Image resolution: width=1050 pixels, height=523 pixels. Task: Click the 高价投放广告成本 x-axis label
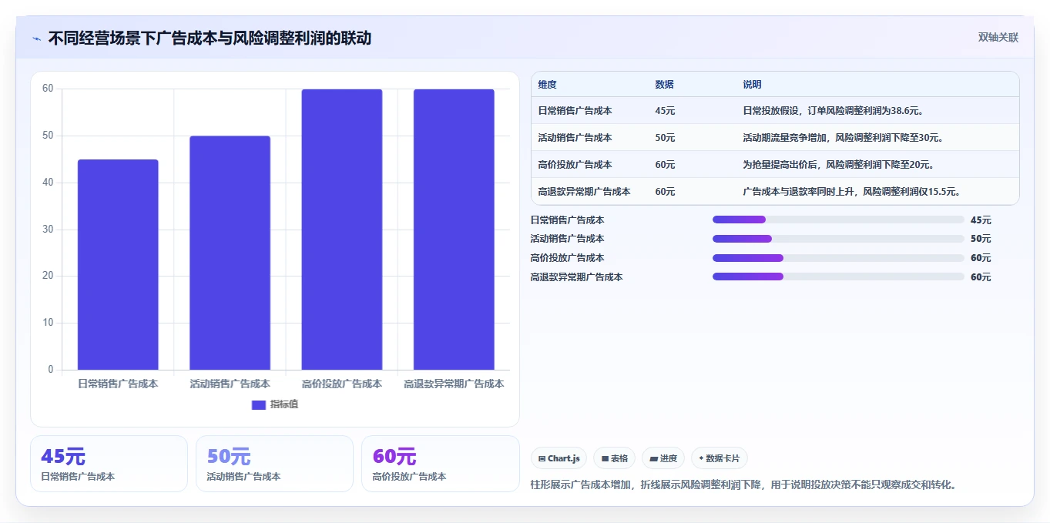pyautogui.click(x=342, y=384)
